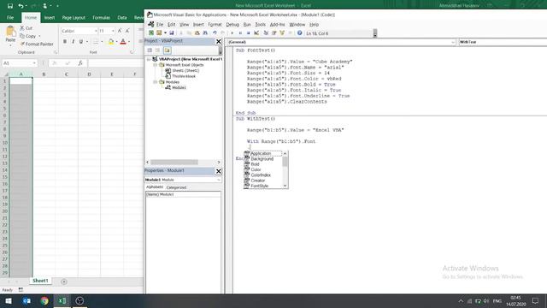Screen dimensions: 547x308
Task: Choose ColorIndex from autocomplete list
Action: click(x=261, y=175)
